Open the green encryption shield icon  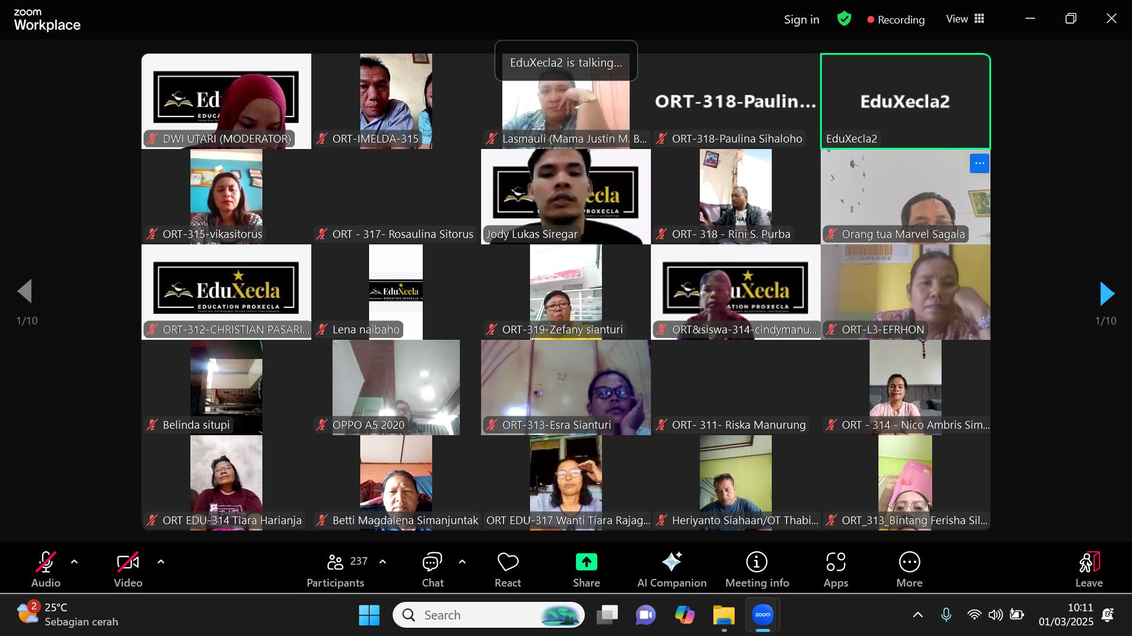844,19
